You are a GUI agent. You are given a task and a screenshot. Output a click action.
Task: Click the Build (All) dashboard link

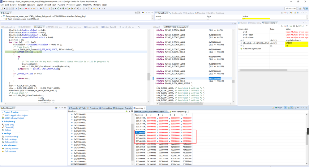tap(9, 125)
